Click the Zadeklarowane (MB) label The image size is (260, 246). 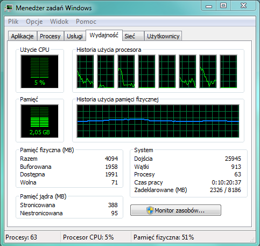160,190
